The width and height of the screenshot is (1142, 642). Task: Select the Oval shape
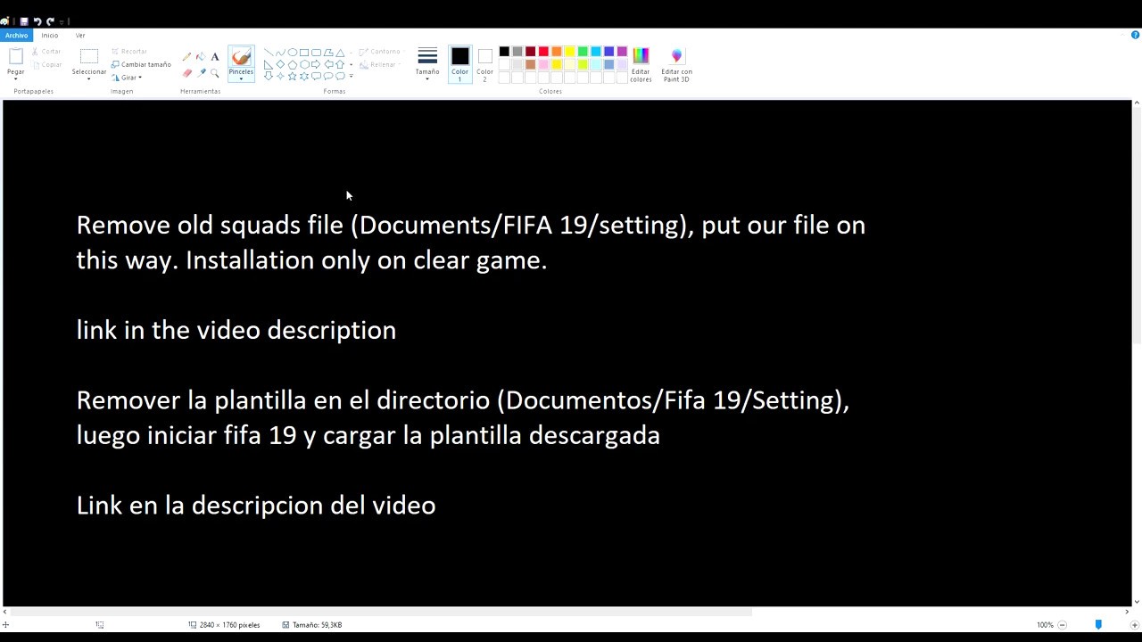pos(292,53)
